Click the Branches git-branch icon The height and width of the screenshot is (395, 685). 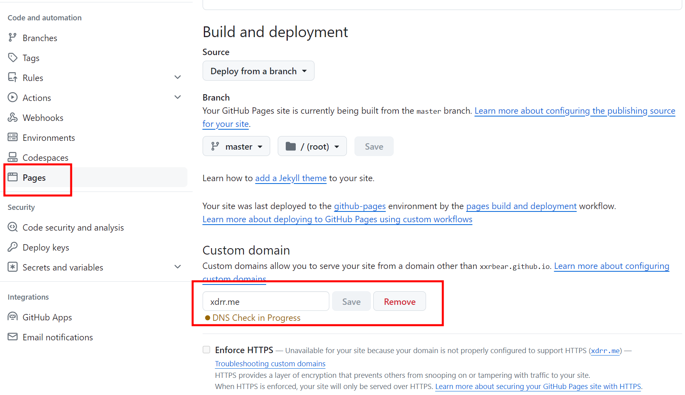click(x=12, y=38)
